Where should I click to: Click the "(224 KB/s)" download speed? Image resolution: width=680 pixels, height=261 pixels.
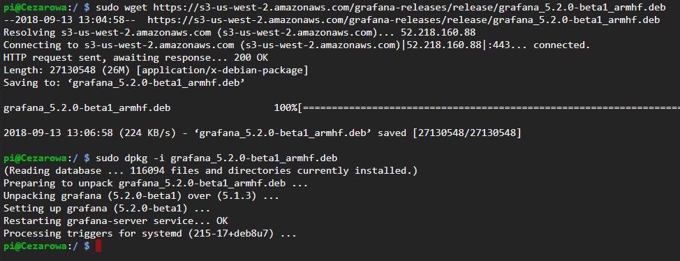coord(148,133)
